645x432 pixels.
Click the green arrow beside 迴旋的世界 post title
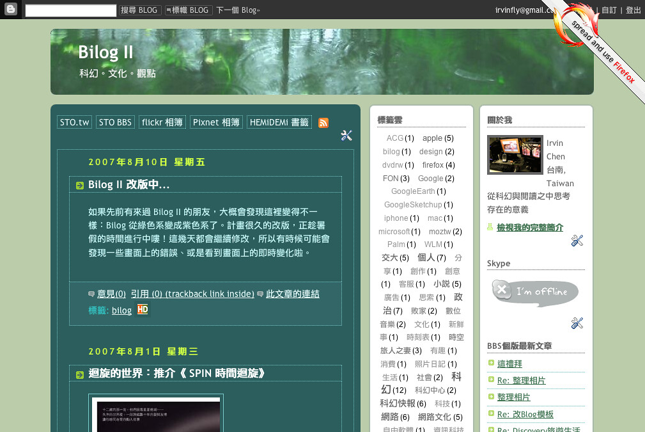(x=80, y=374)
